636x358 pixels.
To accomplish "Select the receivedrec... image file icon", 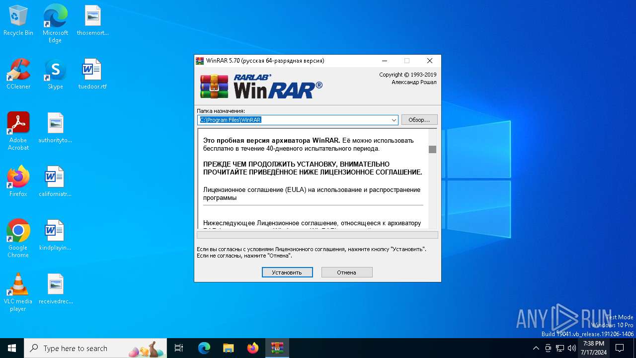I will click(x=55, y=289).
